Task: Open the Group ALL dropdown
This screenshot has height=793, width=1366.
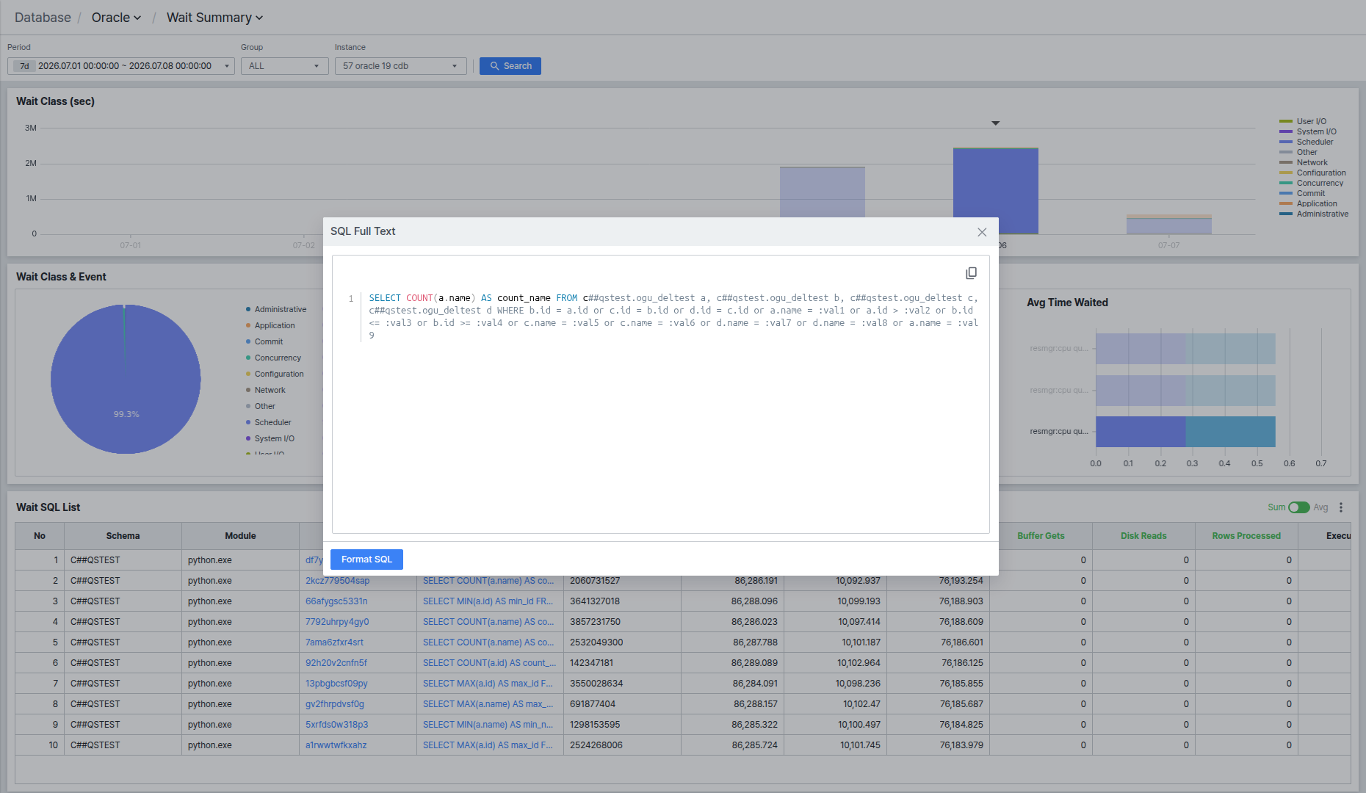Action: point(285,66)
